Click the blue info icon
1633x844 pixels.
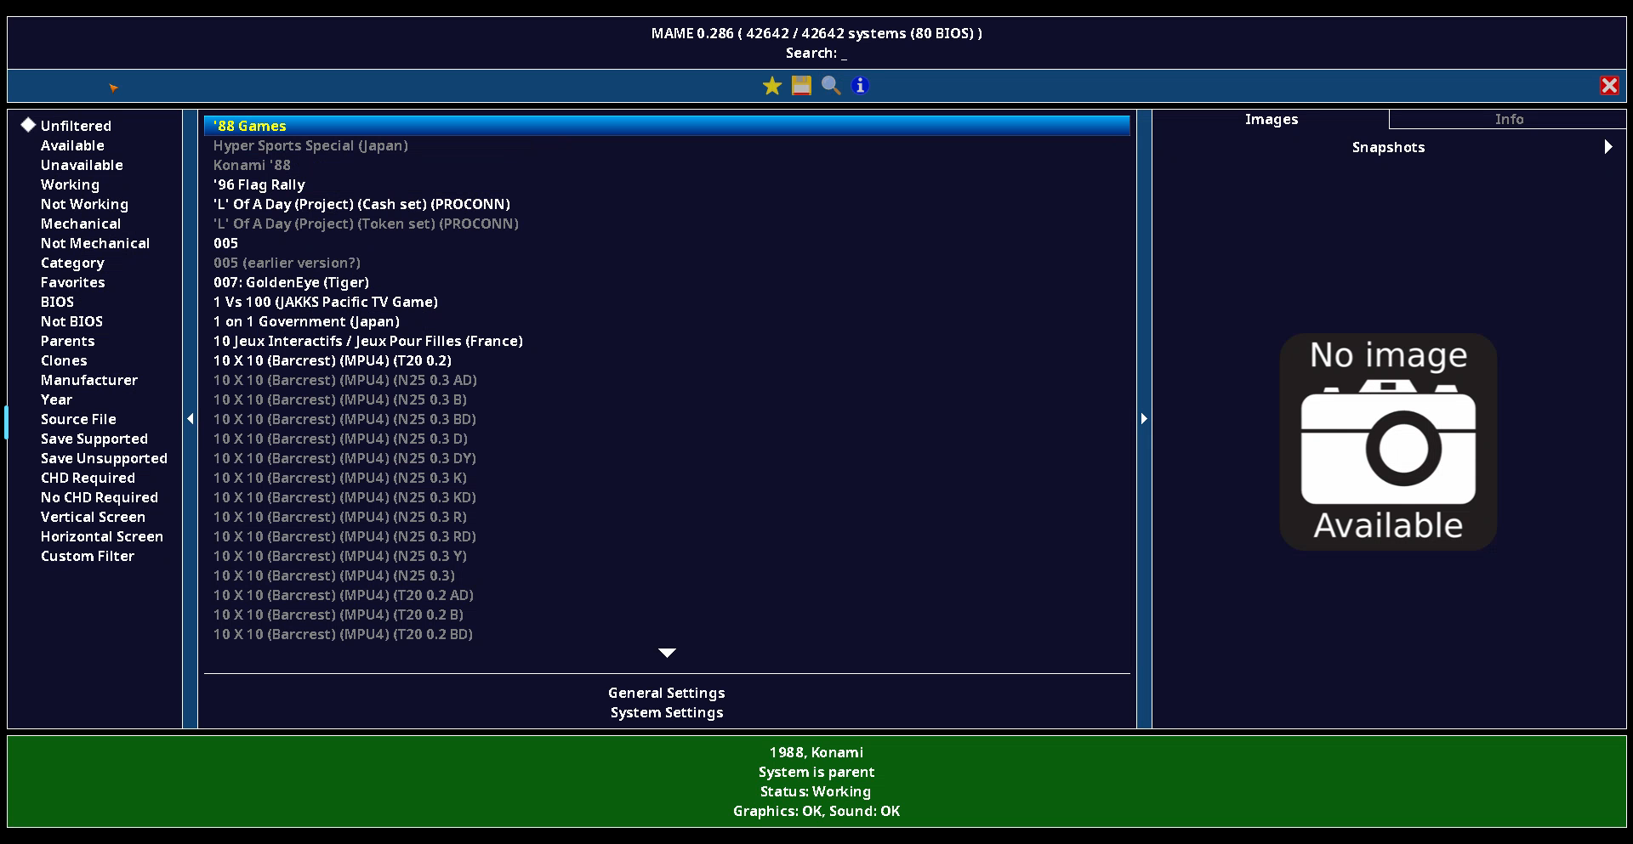[x=860, y=86]
